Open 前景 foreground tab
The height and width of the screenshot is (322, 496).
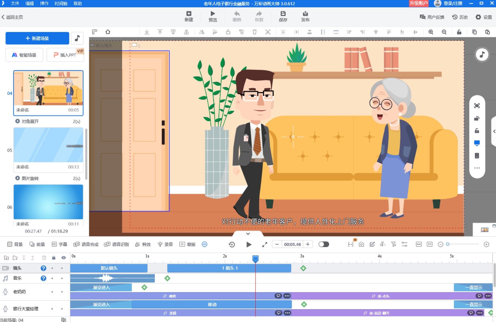[37, 244]
